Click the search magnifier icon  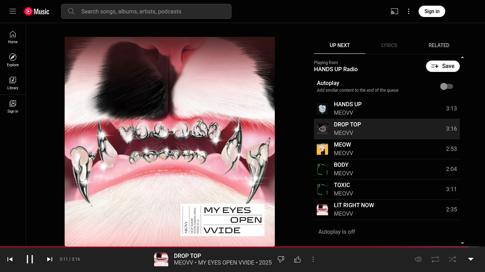coord(71,11)
